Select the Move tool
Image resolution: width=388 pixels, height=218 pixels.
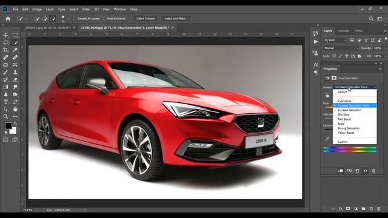point(5,35)
